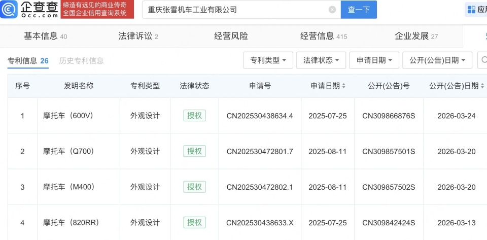Viewport: 487px width, 240px height.
Task: Click 授权 status tag for 摩托车（Q700）
Action: (194, 151)
